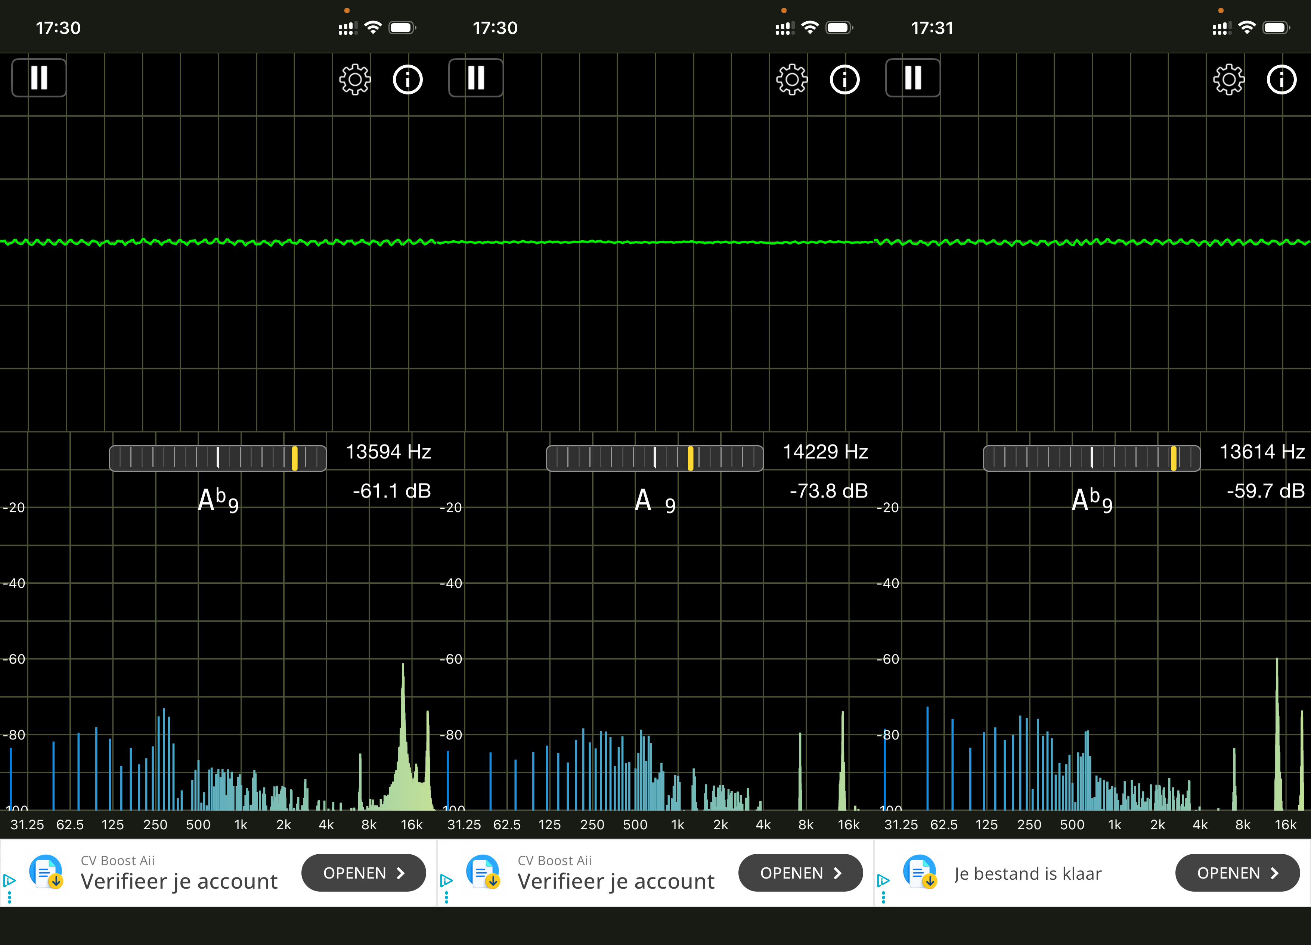Tap the ad app icon in first screen
Image resolution: width=1311 pixels, height=945 pixels.
click(46, 872)
